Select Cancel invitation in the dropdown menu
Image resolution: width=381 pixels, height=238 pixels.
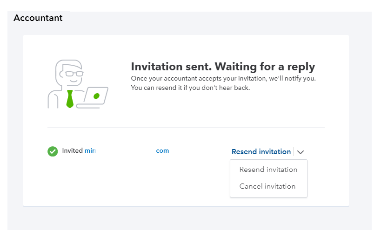(x=267, y=186)
